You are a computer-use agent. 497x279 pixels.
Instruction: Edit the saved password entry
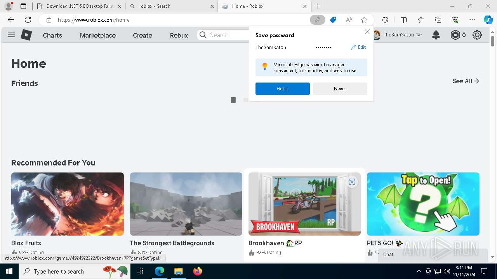[358, 47]
